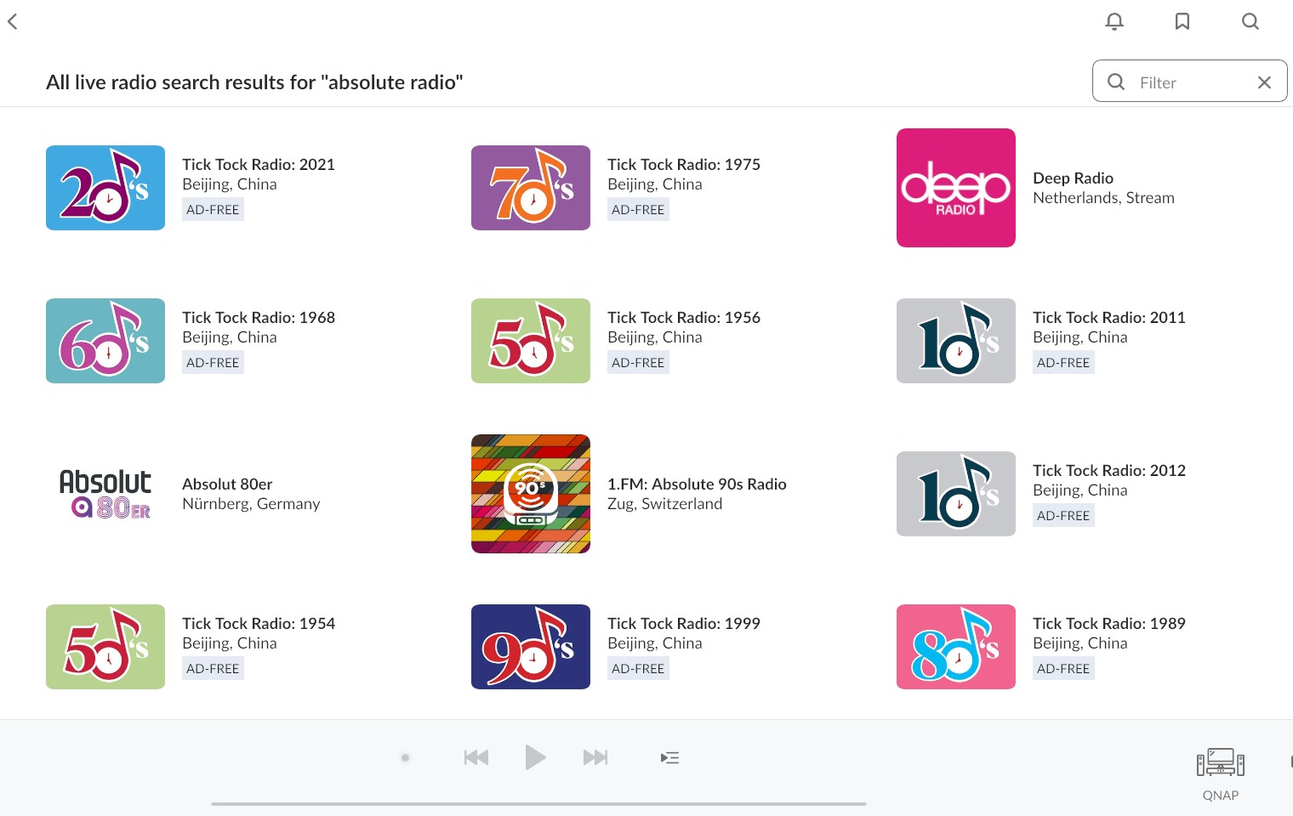Go back using the back arrow
The image size is (1293, 816).
pyautogui.click(x=13, y=21)
